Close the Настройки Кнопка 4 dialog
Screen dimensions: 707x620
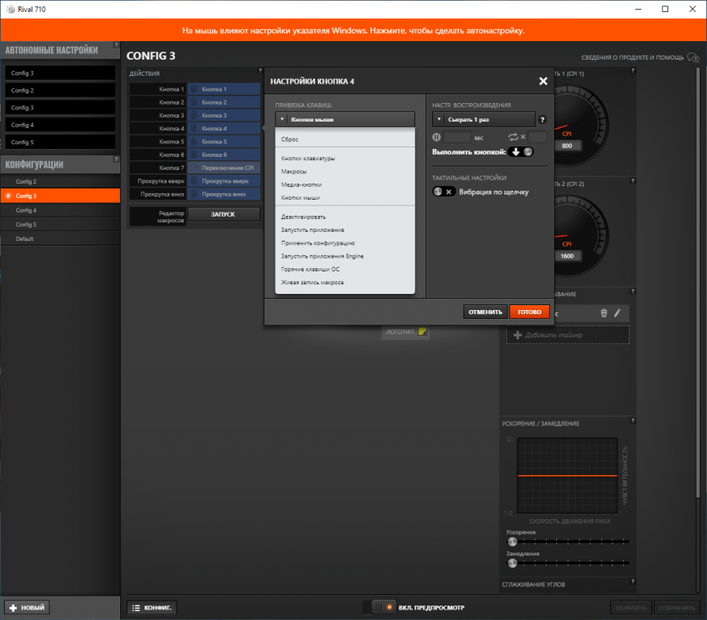tap(543, 81)
